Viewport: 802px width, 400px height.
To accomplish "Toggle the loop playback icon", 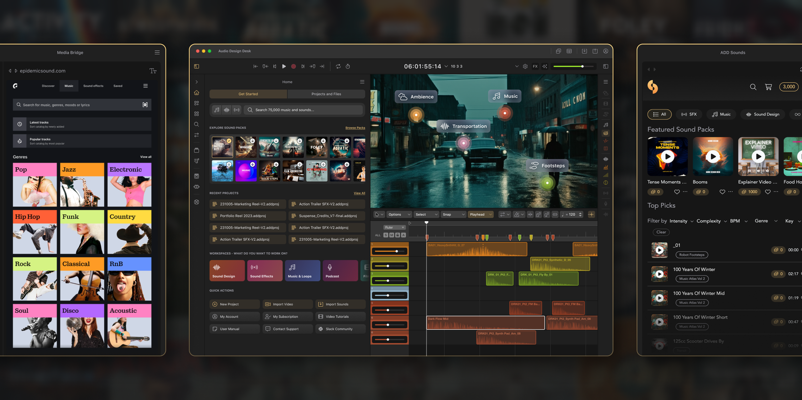I will (338, 66).
